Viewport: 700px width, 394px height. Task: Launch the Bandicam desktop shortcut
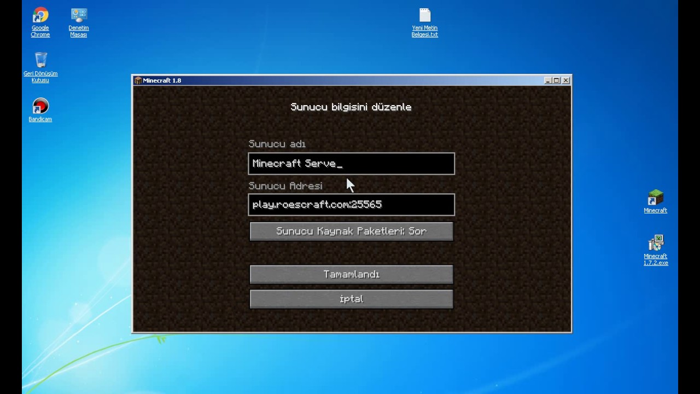[40, 109]
